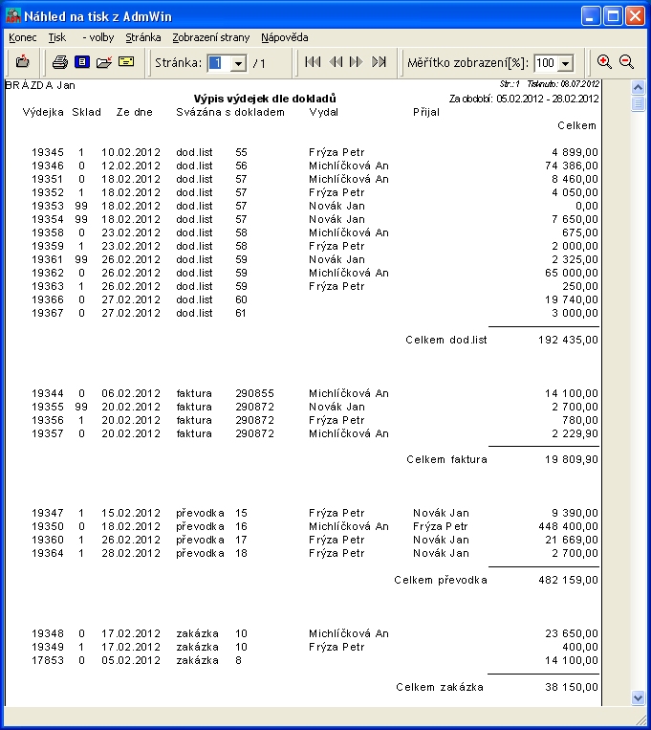Open the Stránka menu
Image resolution: width=651 pixels, height=730 pixels.
(143, 37)
